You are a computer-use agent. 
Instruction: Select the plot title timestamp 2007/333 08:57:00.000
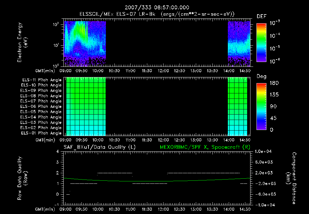[x=157, y=8]
